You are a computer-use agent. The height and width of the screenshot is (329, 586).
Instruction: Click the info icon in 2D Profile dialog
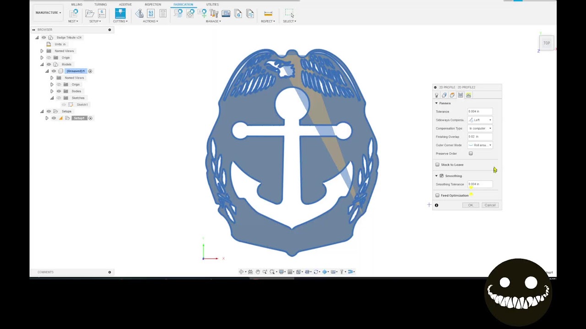point(436,205)
